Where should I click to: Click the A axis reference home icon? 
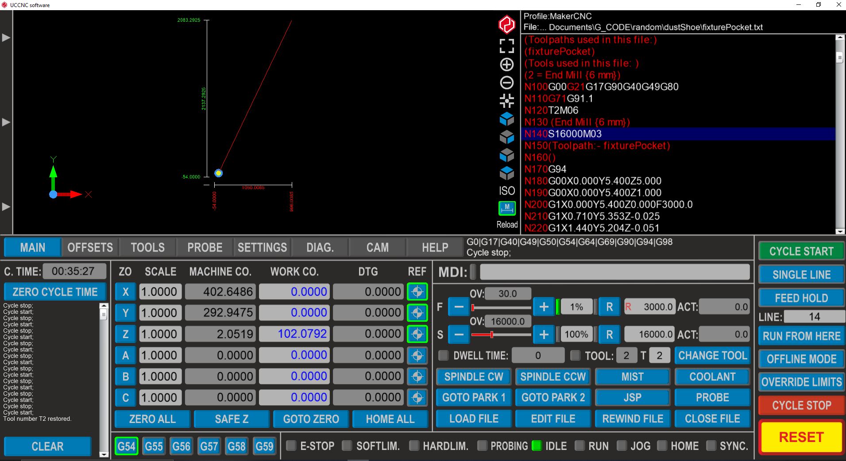pos(417,355)
